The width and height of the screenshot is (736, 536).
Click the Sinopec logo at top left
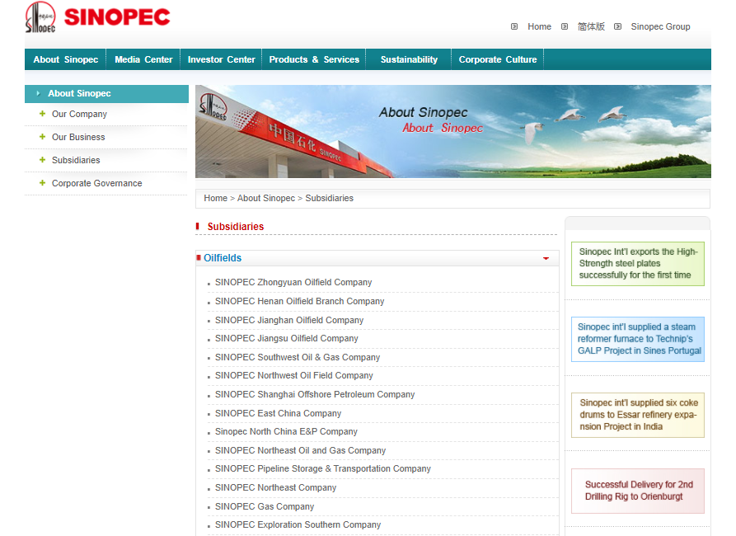[97, 17]
